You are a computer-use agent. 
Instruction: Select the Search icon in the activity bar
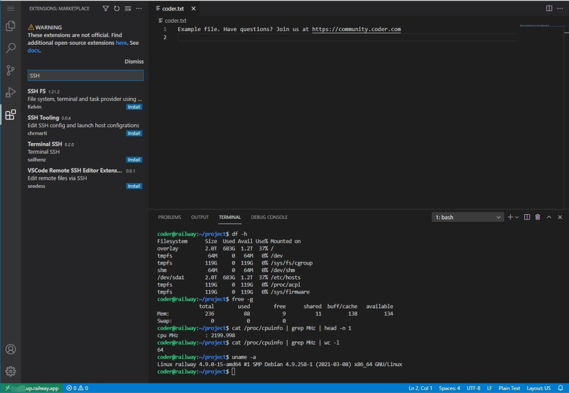pos(11,48)
